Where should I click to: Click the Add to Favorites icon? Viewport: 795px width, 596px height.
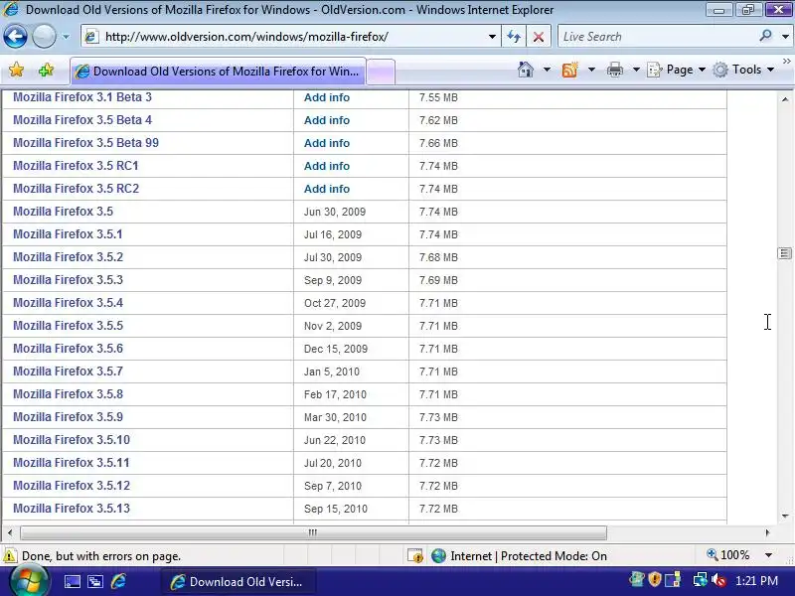46,70
